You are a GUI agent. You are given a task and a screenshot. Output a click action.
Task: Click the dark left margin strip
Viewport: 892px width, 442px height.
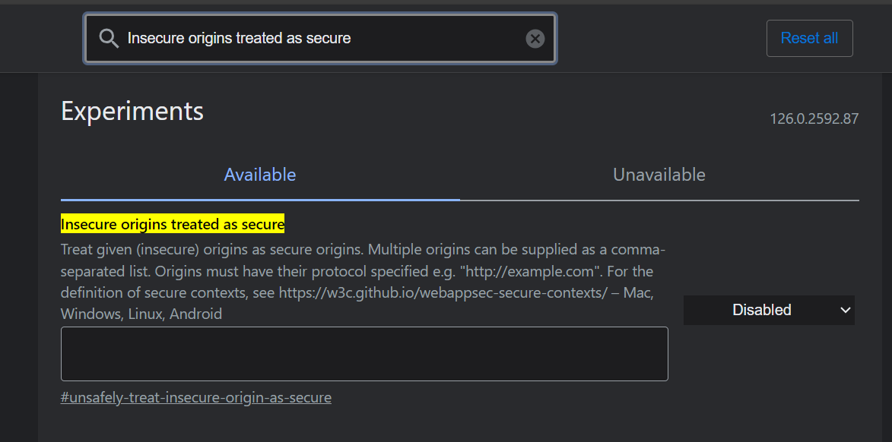point(19,257)
